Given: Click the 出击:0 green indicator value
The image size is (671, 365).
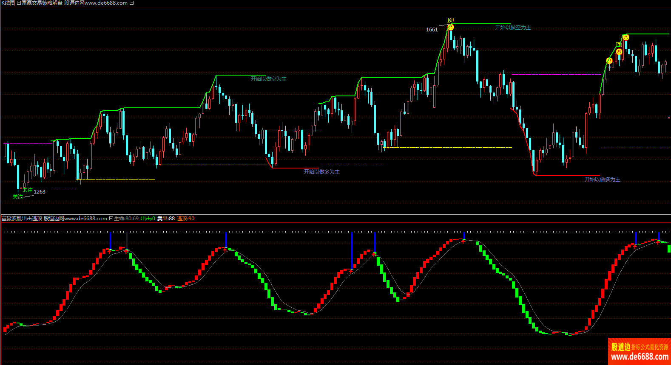Looking at the screenshot, I should [x=148, y=219].
